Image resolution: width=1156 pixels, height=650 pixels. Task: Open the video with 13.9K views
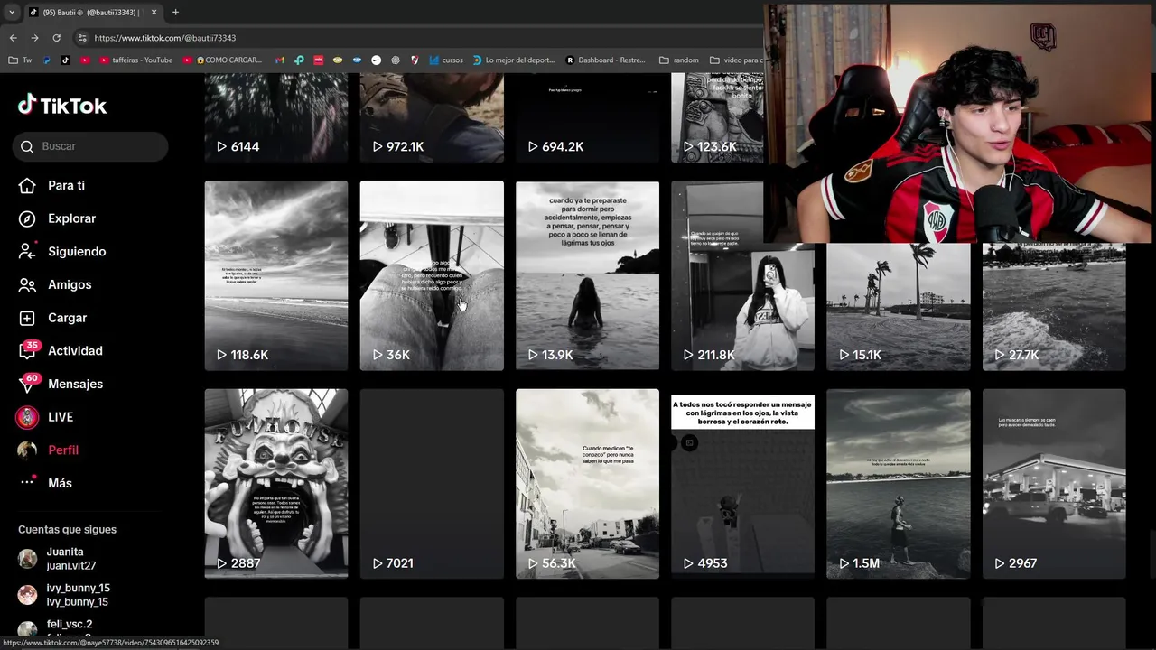tap(587, 275)
